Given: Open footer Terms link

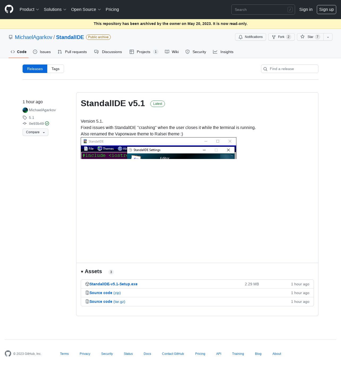Looking at the screenshot, I should pyautogui.click(x=64, y=354).
